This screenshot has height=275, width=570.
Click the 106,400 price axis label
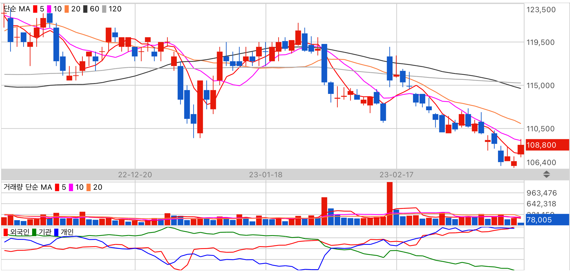[541, 163]
